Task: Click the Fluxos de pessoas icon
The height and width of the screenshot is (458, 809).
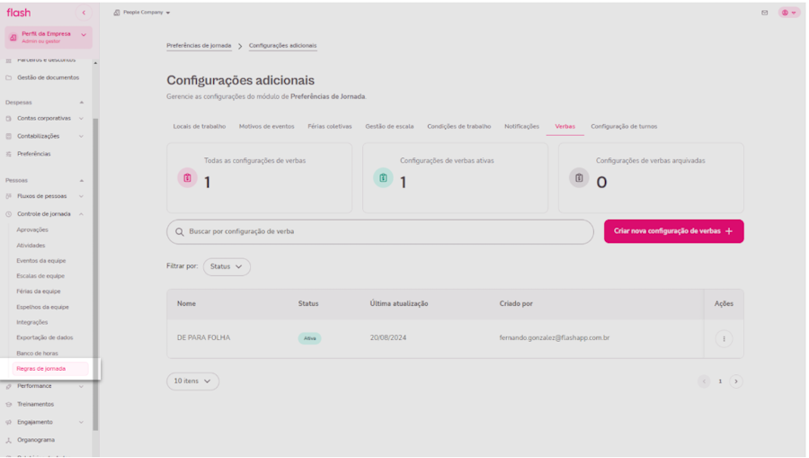Action: tap(9, 196)
